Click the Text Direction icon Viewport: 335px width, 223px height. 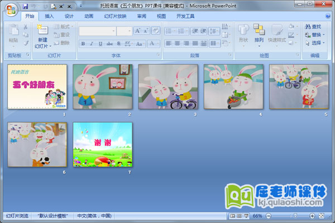pyautogui.click(x=226, y=27)
